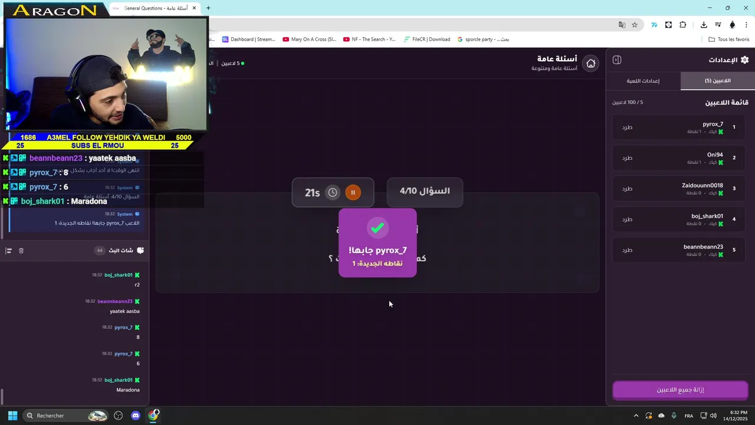Screen dimensions: 755x425
Task: Kick player Oni94 with طرد
Action: (x=627, y=158)
